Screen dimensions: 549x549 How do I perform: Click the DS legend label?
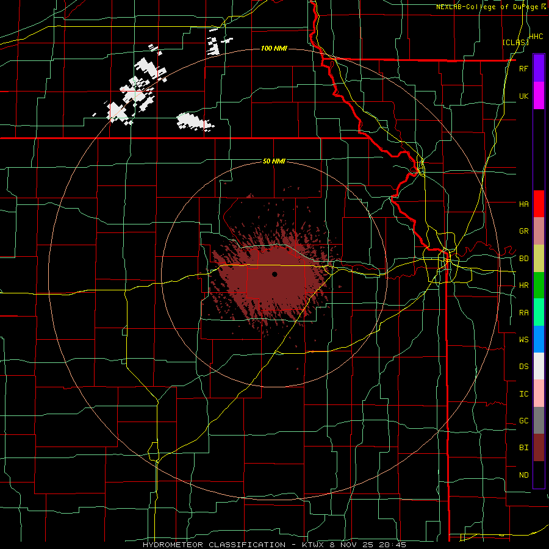click(523, 367)
